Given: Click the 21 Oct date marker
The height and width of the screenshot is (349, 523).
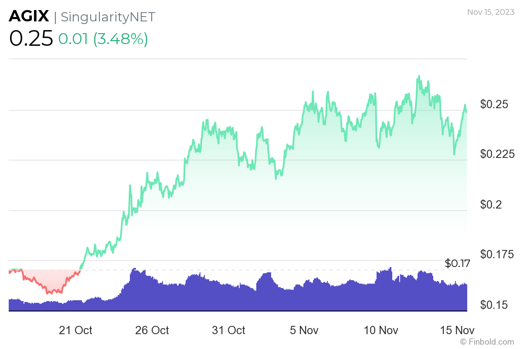Looking at the screenshot, I should (x=75, y=330).
